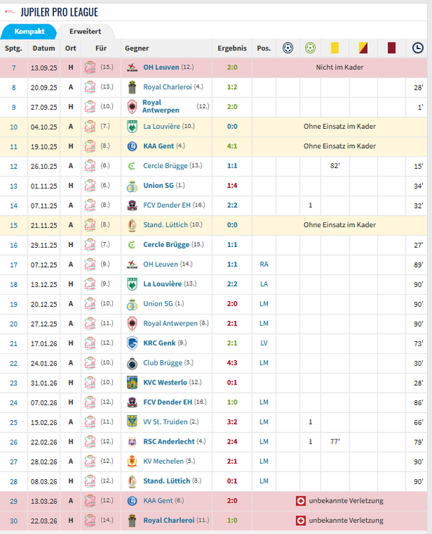Click the red card column icon
Image resolution: width=432 pixels, height=534 pixels.
[391, 48]
